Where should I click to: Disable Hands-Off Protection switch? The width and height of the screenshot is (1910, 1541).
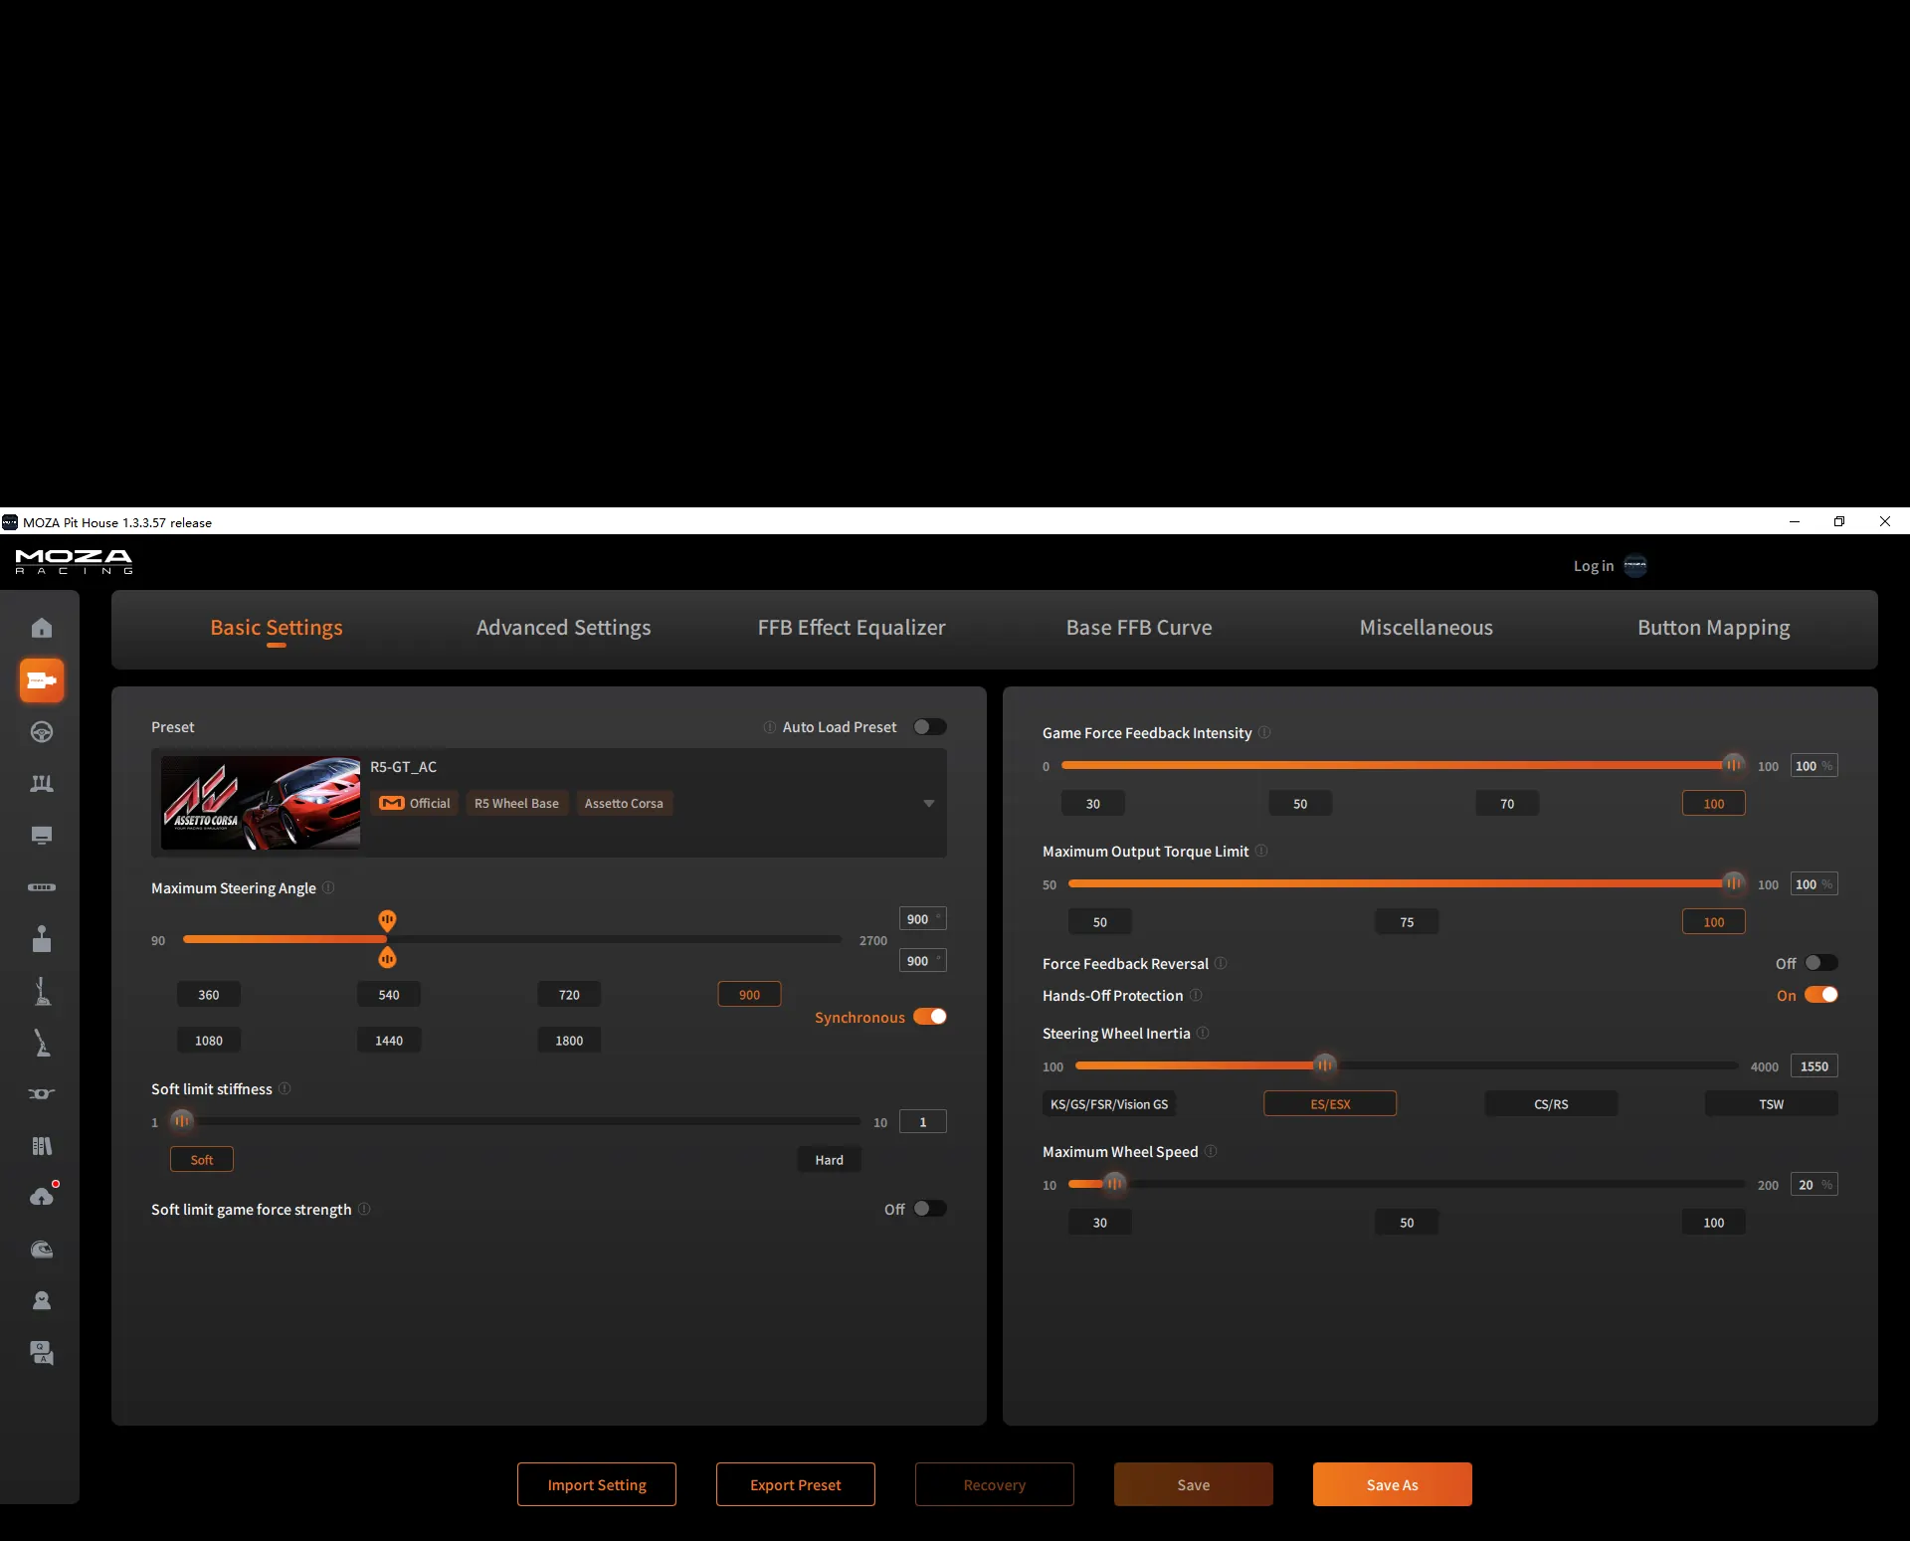click(x=1821, y=995)
